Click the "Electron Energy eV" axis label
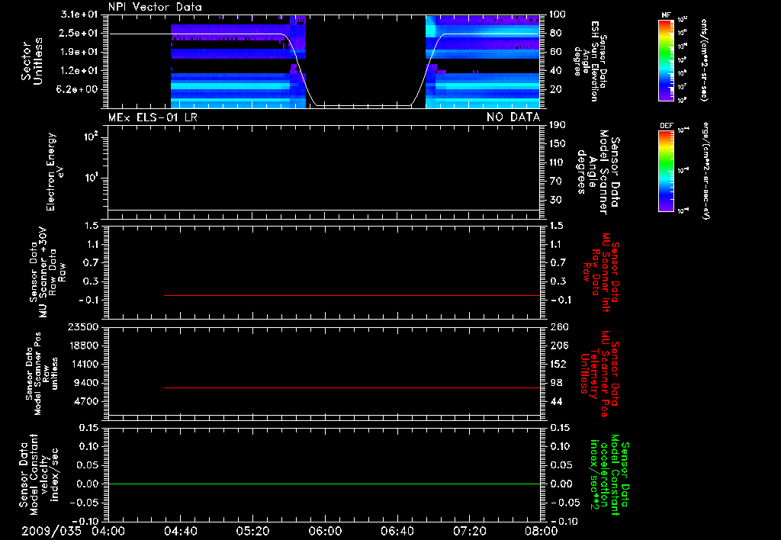Screen dimensions: 781x540 [x=55, y=172]
